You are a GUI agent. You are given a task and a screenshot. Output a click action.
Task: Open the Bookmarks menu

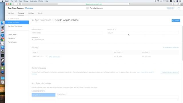click(x=33, y=1)
